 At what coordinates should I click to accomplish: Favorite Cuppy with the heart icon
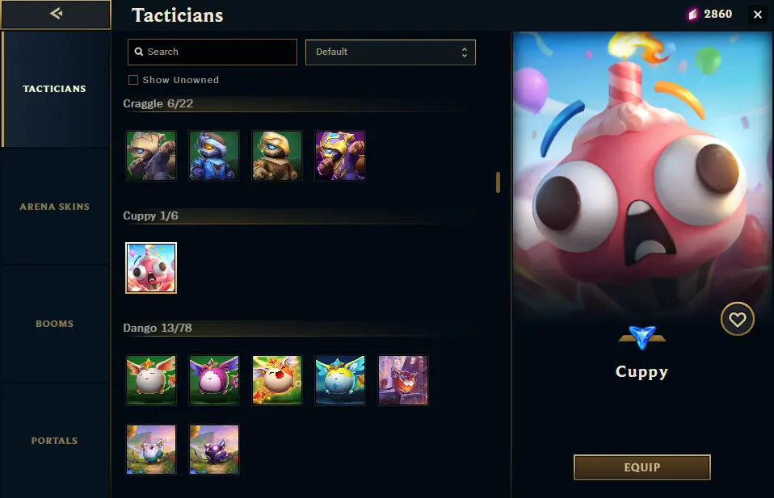pos(737,319)
